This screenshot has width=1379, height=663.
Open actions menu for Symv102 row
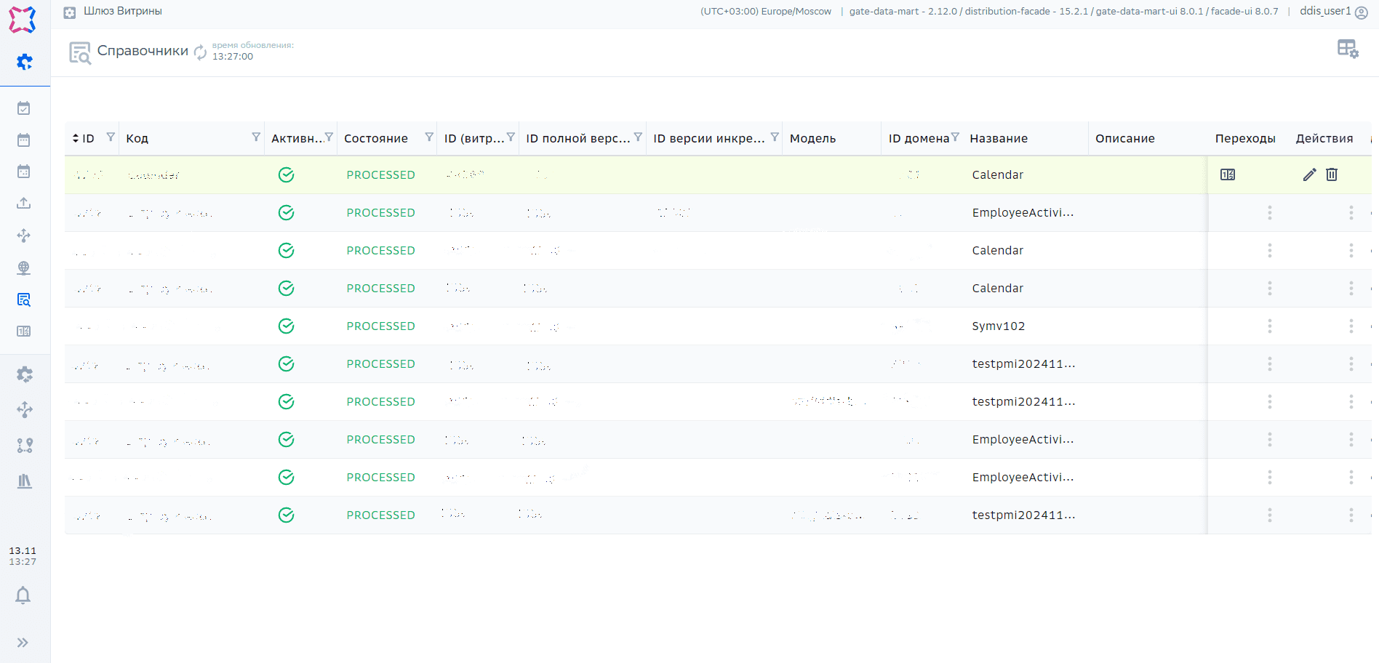tap(1351, 326)
